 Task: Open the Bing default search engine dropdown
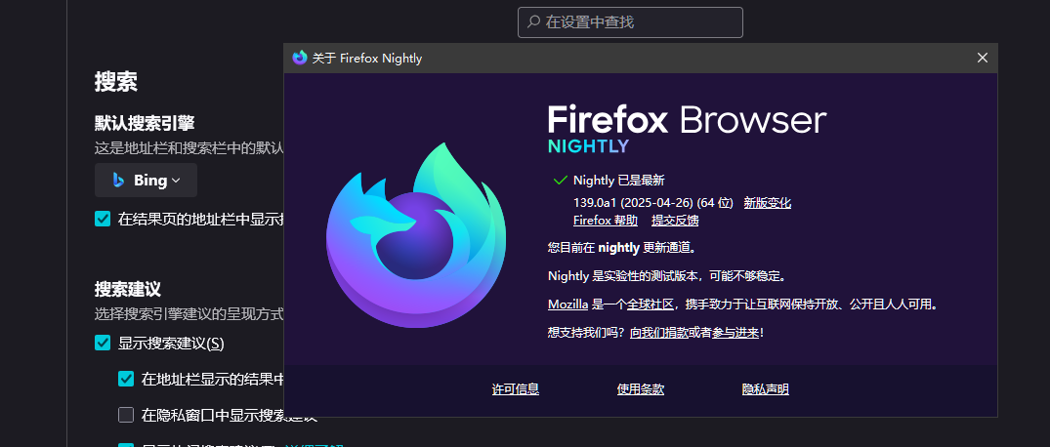pos(146,180)
